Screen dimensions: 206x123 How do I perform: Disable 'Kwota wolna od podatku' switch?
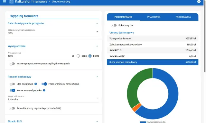[x=12, y=90]
